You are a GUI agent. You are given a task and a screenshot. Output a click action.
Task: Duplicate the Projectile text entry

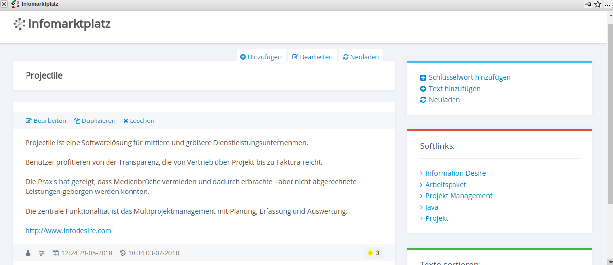[x=95, y=120]
